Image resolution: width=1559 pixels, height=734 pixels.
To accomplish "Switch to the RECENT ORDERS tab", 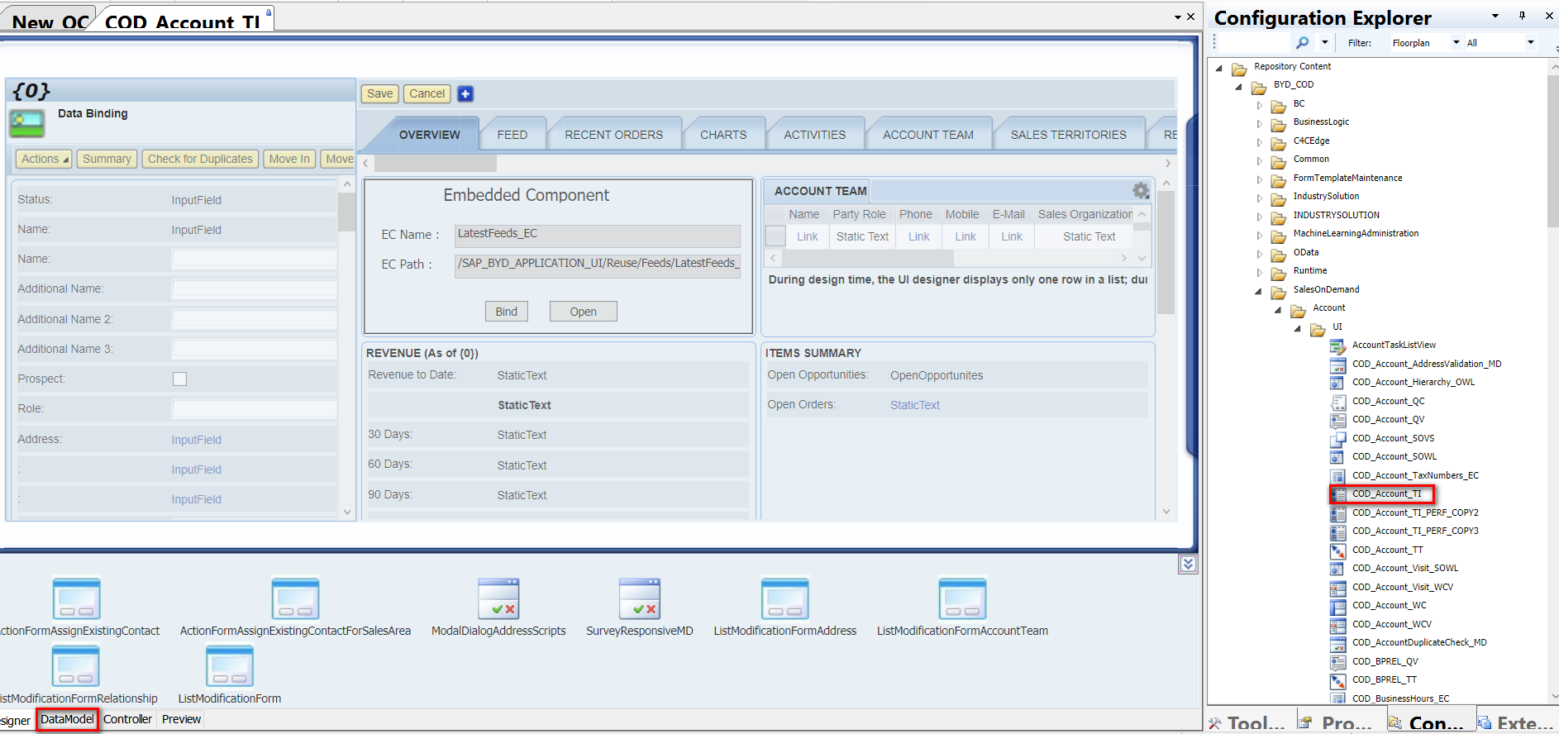I will pos(614,135).
